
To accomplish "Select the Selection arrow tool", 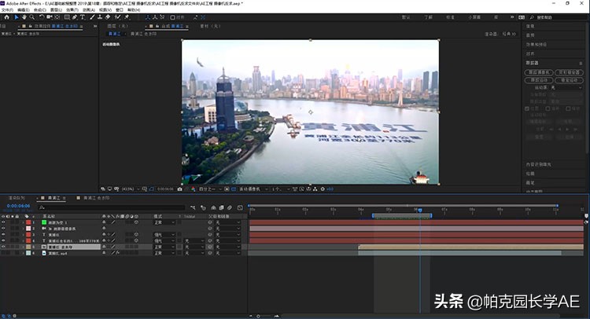I will pyautogui.click(x=17, y=17).
